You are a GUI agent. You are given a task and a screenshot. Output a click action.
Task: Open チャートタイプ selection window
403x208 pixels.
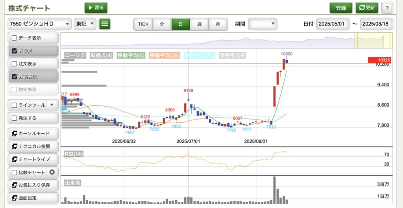[33, 159]
